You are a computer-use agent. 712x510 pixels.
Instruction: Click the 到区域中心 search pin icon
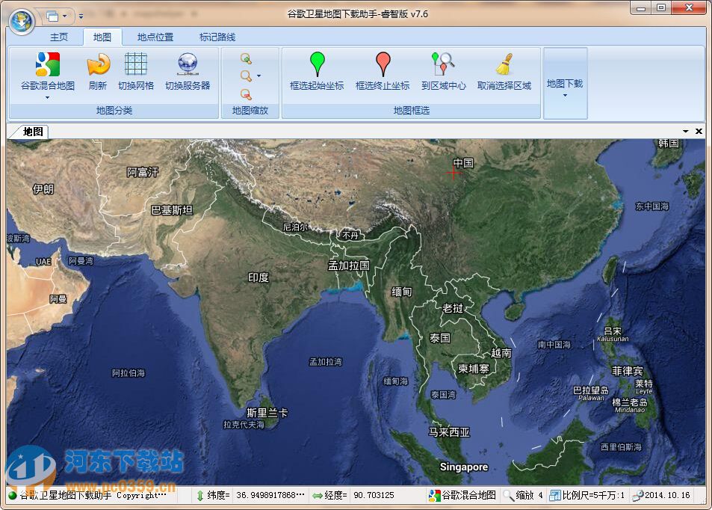442,64
